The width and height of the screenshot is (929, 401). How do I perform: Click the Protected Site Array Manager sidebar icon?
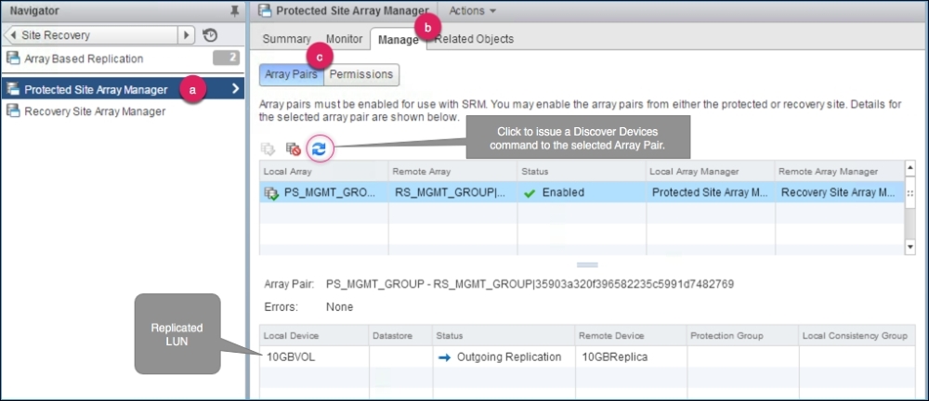[x=14, y=89]
